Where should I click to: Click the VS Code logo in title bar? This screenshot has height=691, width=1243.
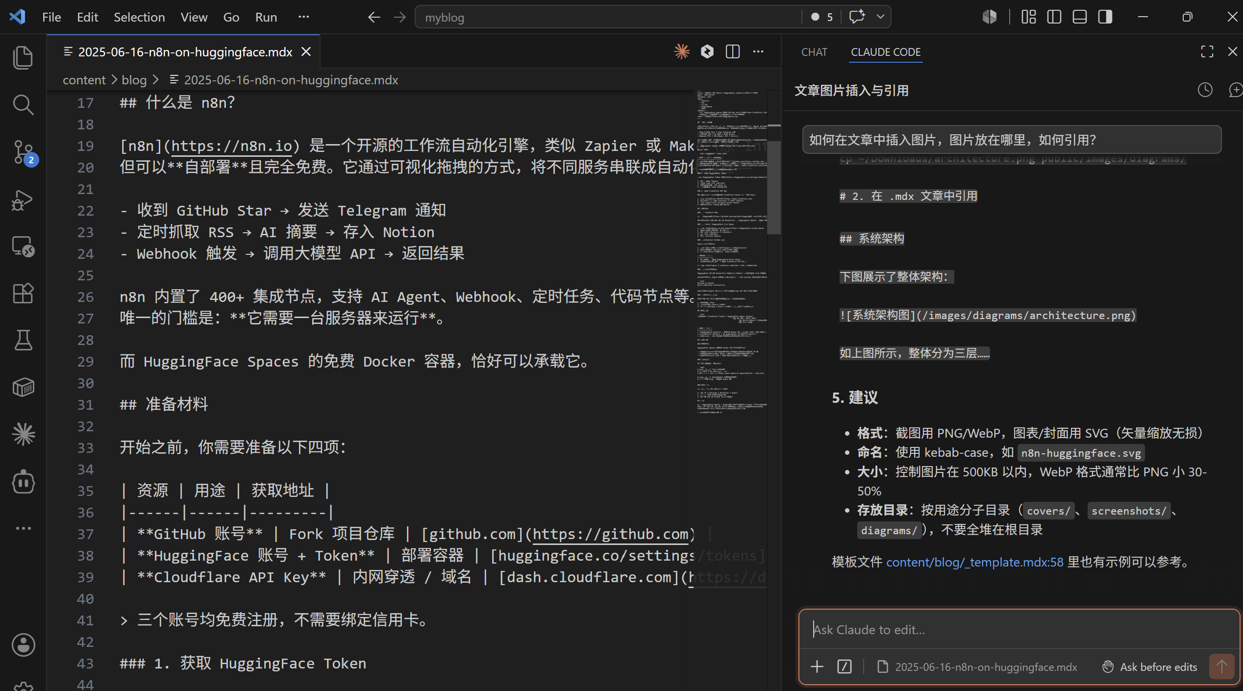pos(17,17)
